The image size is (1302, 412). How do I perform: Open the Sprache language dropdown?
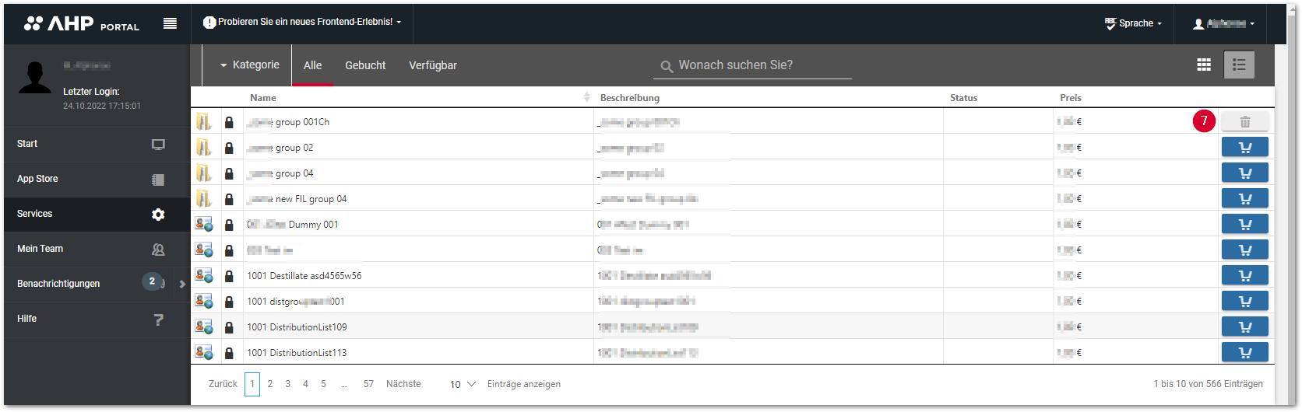click(1133, 23)
